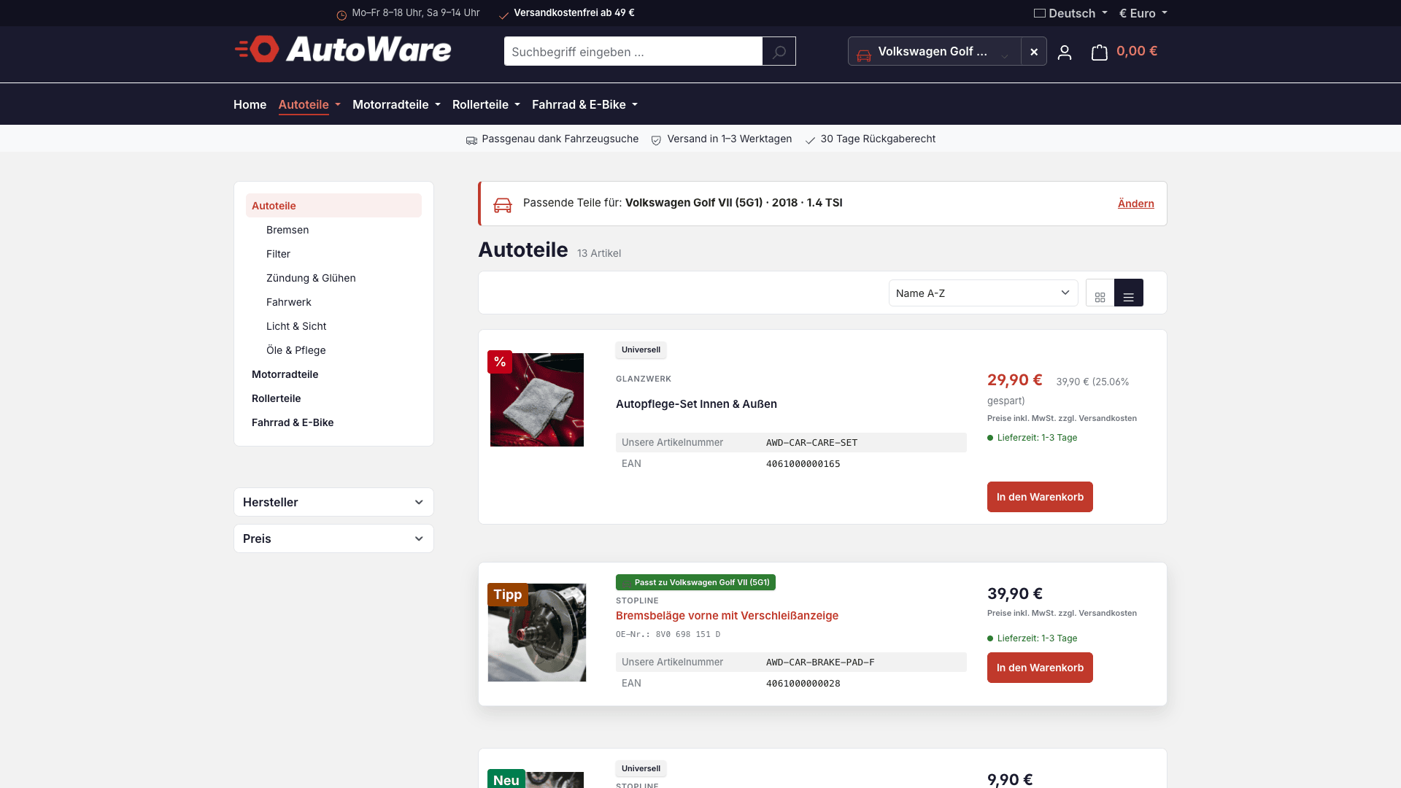This screenshot has height=788, width=1401.
Task: Open Bremsbeläge vorne mit Verschleißanzeige product
Action: 727,616
